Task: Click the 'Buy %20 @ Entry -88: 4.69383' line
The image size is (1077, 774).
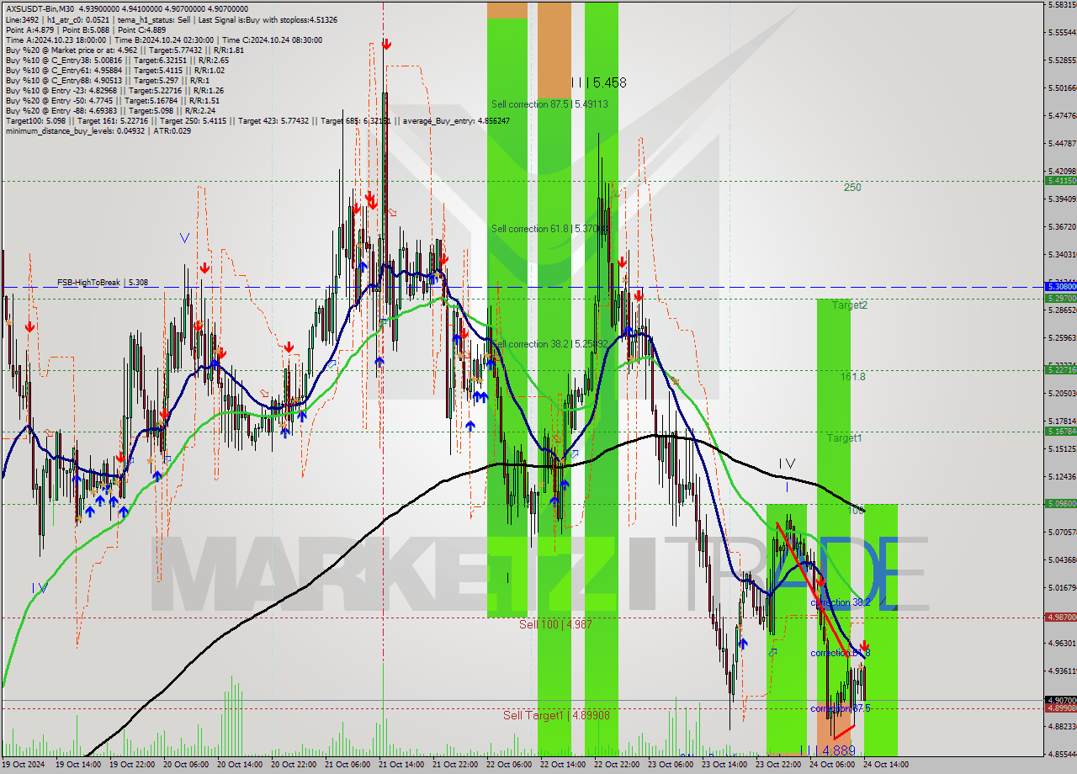Action: point(111,110)
